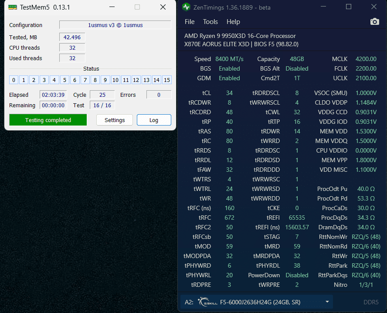The width and height of the screenshot is (387, 313).
Task: Click the CLDO VDDP voltage 1.1484V
Action: [x=366, y=102]
